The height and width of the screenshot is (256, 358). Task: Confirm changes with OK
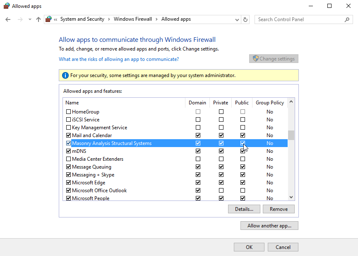(249, 247)
